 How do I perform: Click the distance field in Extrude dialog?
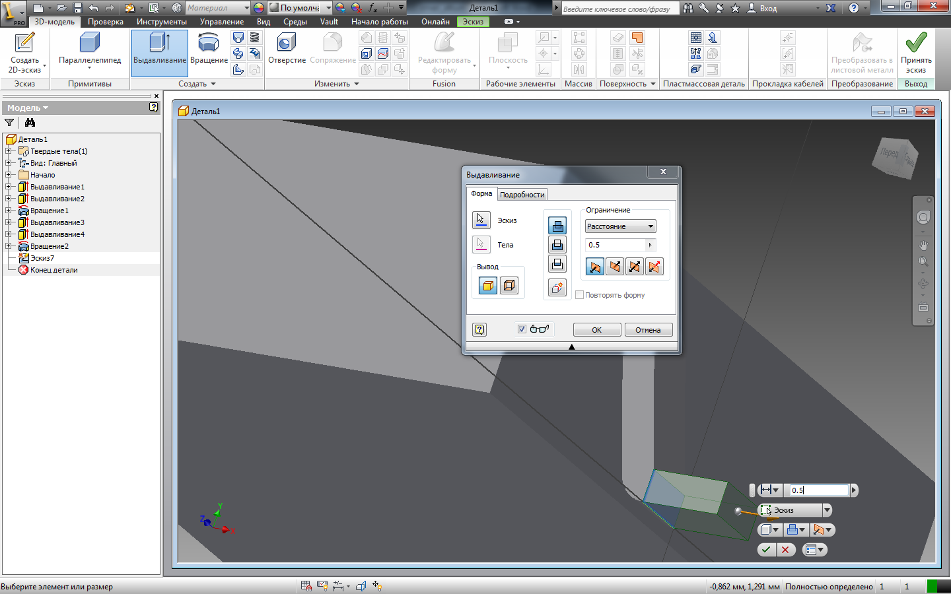(x=615, y=245)
